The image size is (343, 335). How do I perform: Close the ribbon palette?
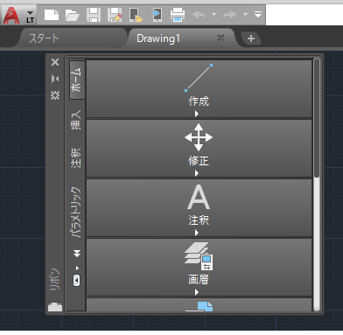point(55,62)
